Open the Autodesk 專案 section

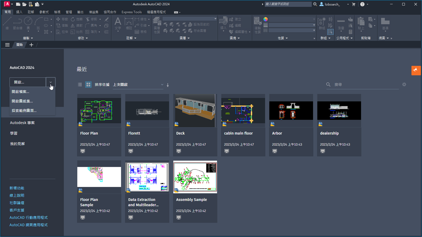22,123
